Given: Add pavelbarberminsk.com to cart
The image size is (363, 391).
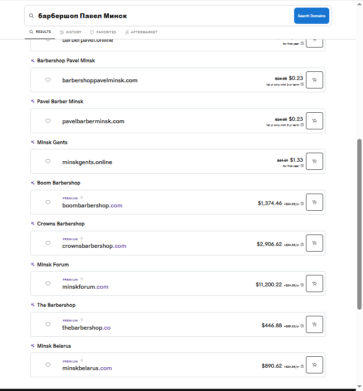Looking at the screenshot, I should click(x=314, y=121).
